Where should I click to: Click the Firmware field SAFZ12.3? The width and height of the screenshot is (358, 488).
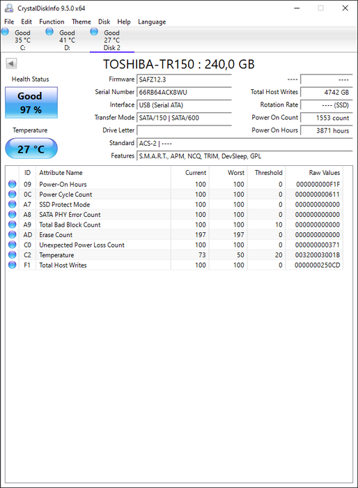click(184, 79)
